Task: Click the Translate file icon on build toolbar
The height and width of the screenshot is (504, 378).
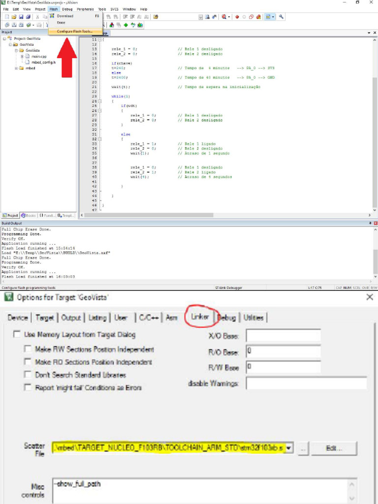Action: click(7, 25)
